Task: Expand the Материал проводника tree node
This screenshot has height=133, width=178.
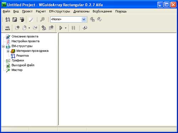Action: click(8, 51)
